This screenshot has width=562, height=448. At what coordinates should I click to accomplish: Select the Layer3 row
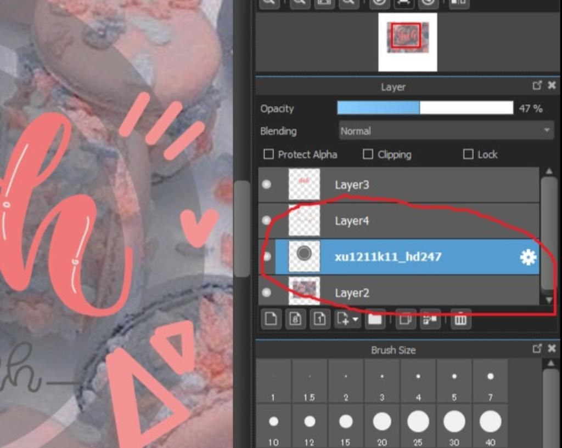click(398, 185)
